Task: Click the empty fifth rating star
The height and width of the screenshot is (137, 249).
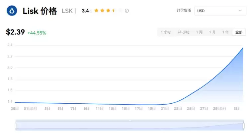Action: point(120,11)
